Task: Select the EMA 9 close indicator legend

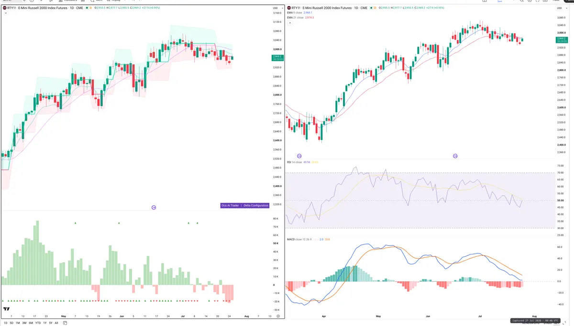Action: pos(295,13)
